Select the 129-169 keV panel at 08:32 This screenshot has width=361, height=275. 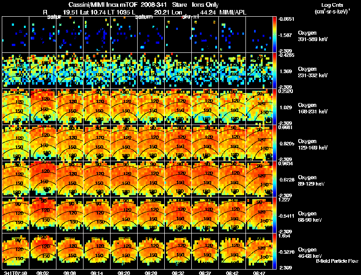tap(178, 143)
